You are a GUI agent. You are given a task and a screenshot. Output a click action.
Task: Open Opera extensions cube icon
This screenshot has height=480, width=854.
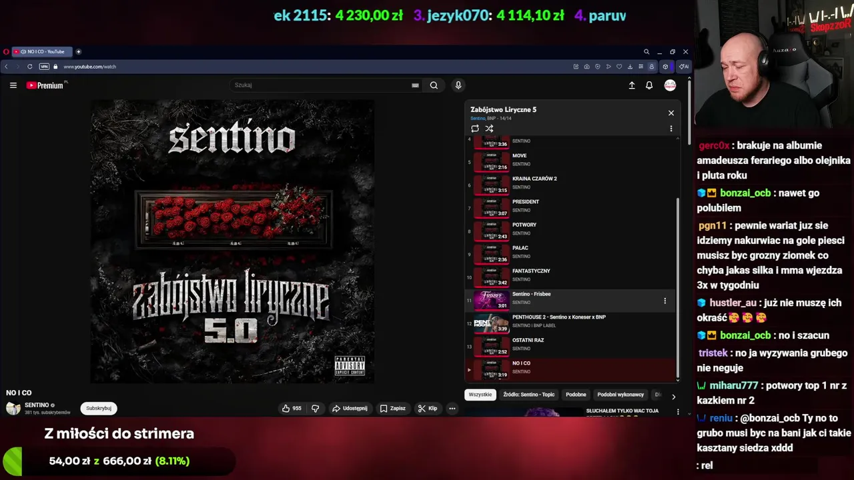(x=665, y=67)
